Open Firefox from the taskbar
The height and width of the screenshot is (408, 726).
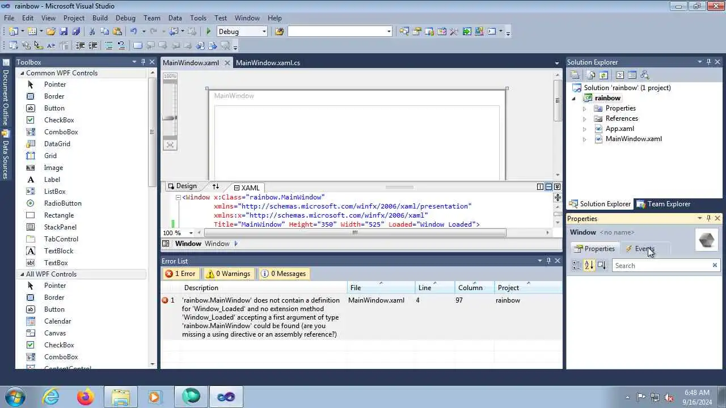(x=86, y=397)
